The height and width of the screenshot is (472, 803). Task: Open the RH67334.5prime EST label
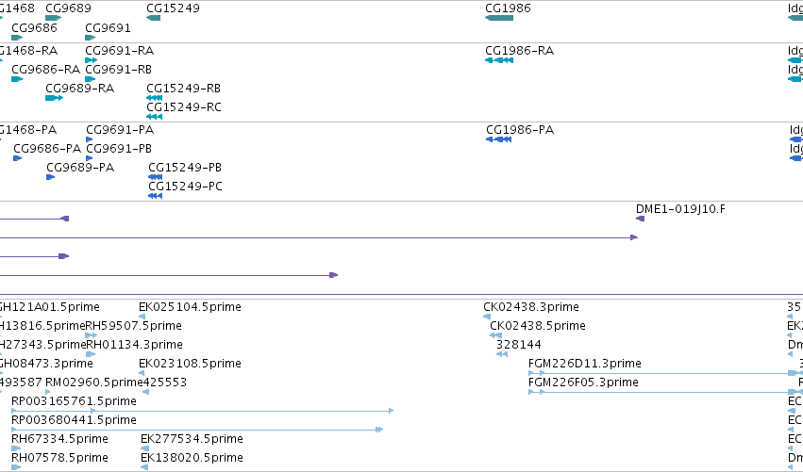59,439
